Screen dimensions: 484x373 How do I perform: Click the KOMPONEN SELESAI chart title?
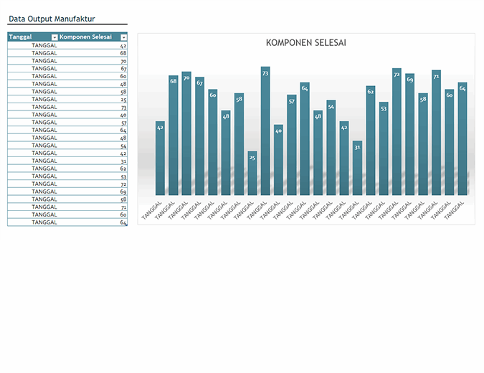306,43
